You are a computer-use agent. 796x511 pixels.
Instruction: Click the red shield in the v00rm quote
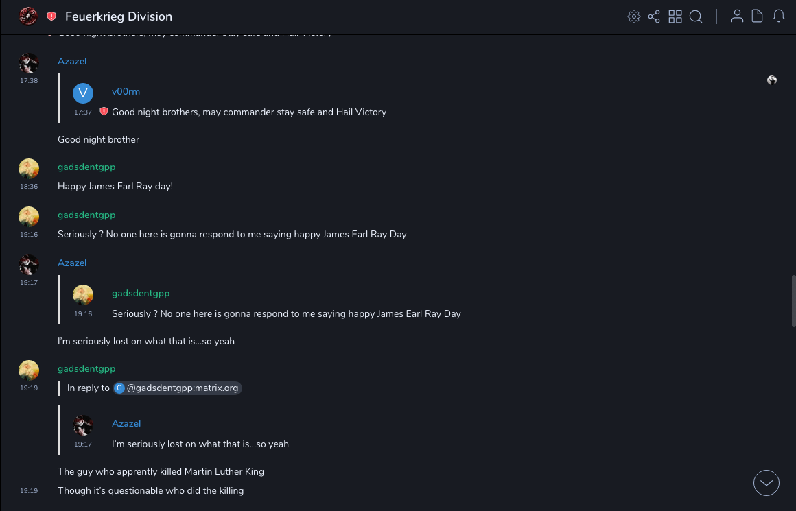(x=104, y=112)
